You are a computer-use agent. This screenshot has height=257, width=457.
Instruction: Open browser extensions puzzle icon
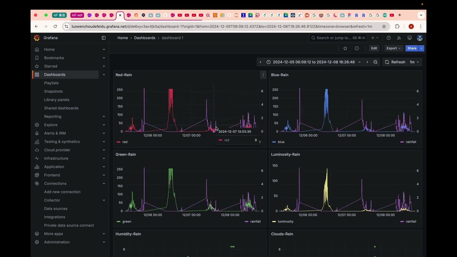(397, 26)
